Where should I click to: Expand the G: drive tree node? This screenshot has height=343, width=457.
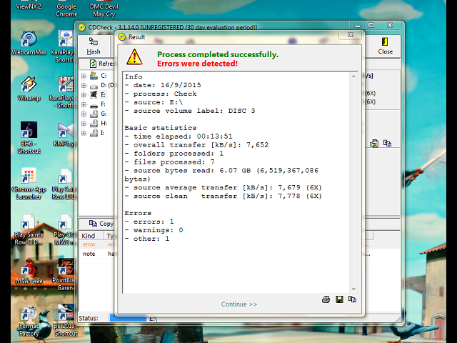(x=84, y=114)
